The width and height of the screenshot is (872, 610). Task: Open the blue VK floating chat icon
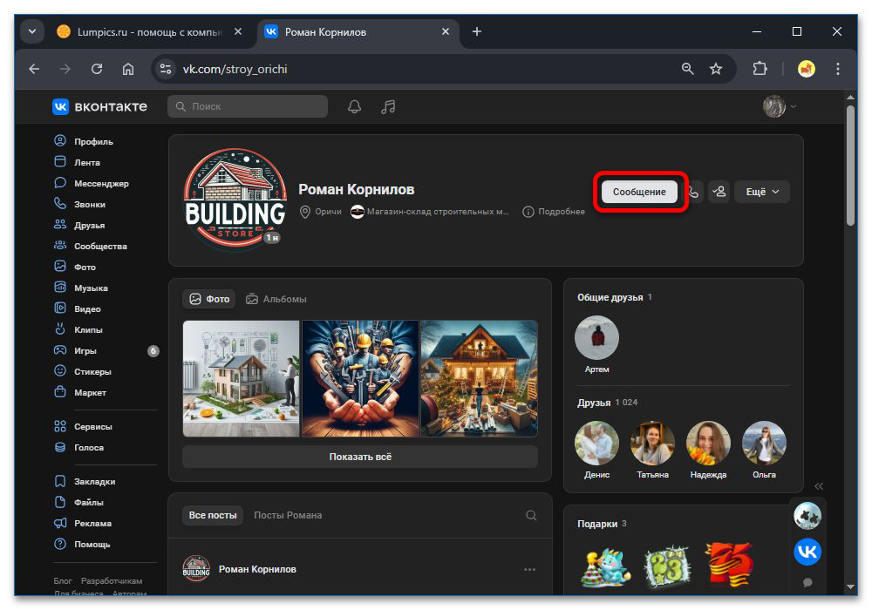pyautogui.click(x=807, y=552)
